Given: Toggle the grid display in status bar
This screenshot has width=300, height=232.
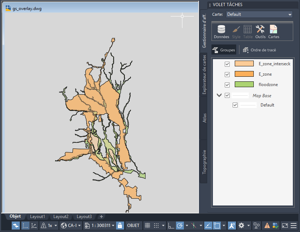Looking at the screenshot, I should pos(147,226).
